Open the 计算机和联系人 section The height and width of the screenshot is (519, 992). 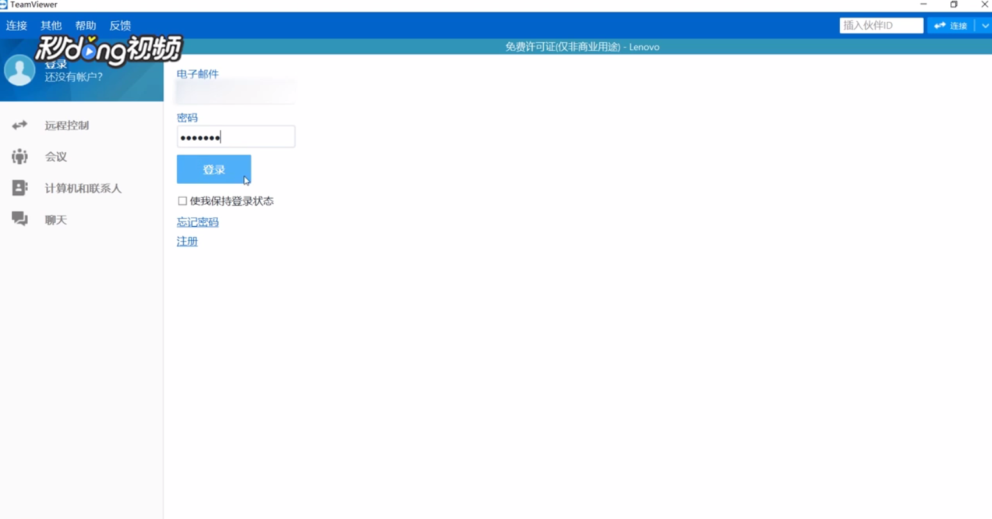pyautogui.click(x=82, y=188)
